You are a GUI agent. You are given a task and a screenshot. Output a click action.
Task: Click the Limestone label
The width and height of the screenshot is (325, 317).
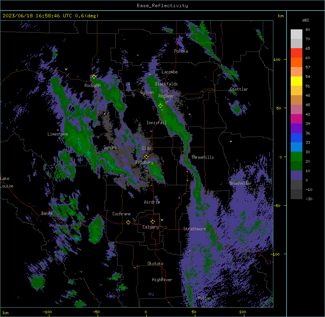click(x=58, y=134)
